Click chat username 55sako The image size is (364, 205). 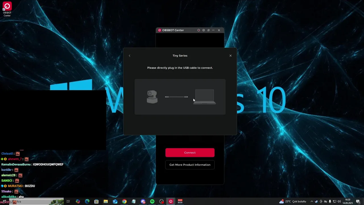point(7,192)
